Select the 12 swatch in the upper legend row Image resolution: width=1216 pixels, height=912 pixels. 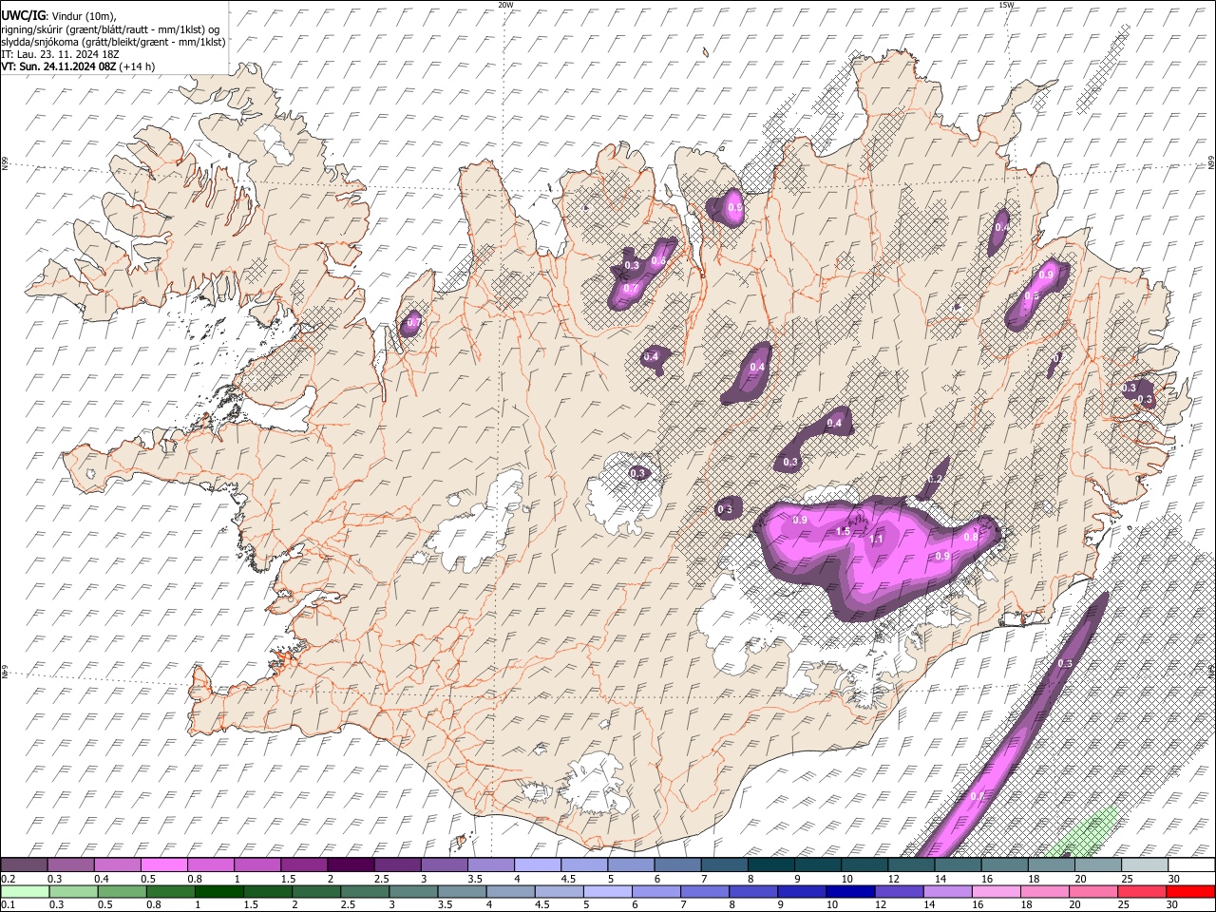(911, 865)
